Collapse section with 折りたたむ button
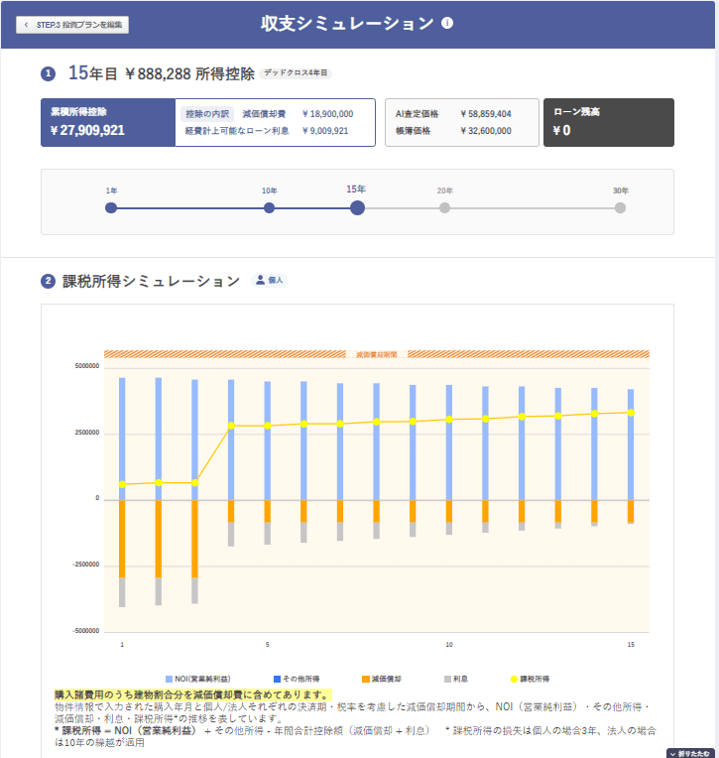This screenshot has width=719, height=758. pyautogui.click(x=691, y=753)
